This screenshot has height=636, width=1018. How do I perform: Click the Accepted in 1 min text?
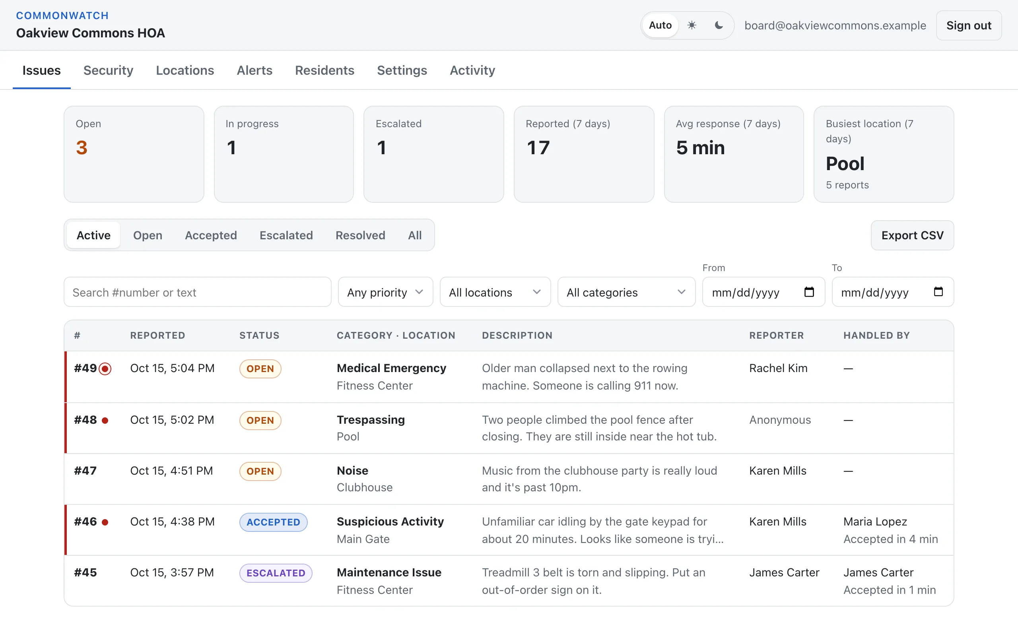pos(889,590)
